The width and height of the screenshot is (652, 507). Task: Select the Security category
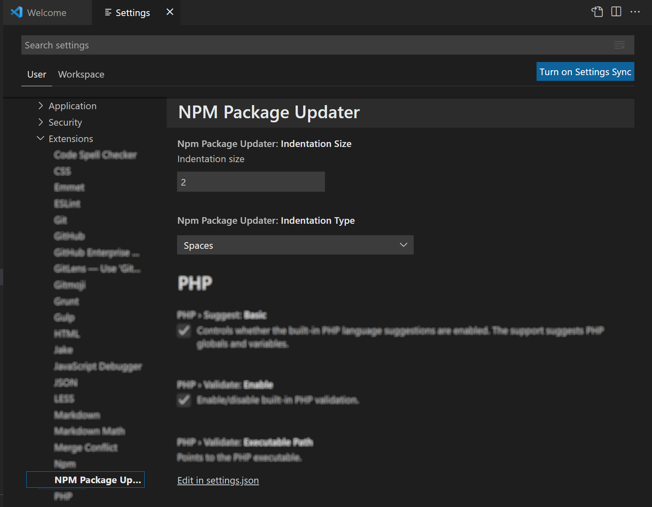[65, 122]
